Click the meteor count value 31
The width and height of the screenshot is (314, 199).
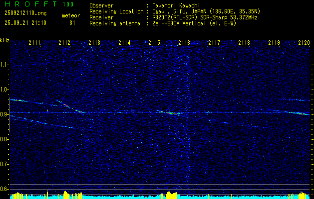click(72, 23)
